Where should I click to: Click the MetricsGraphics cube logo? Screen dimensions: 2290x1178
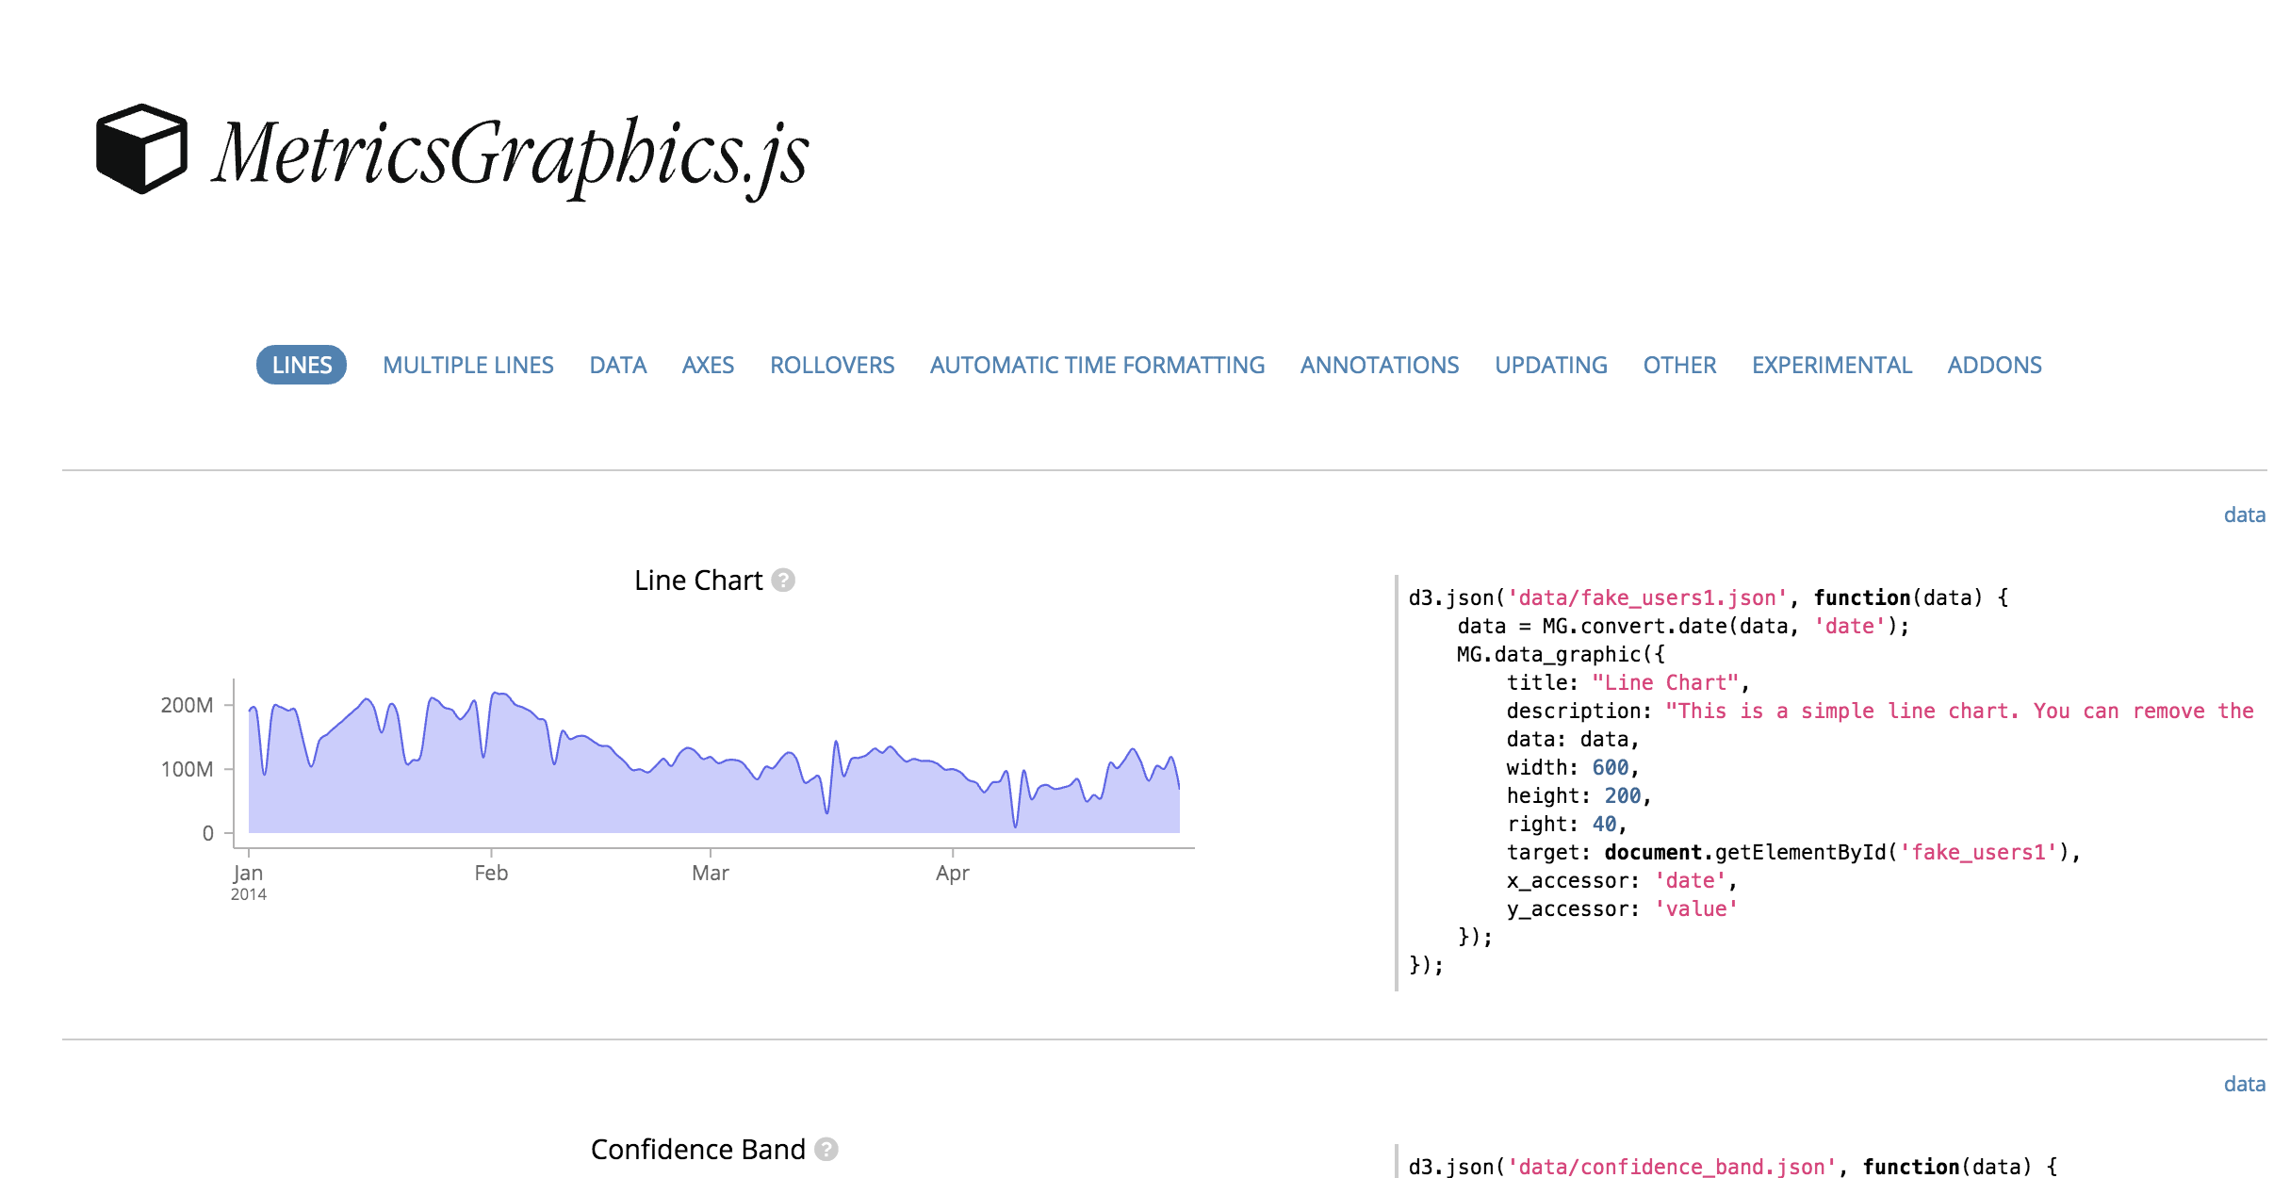coord(142,149)
